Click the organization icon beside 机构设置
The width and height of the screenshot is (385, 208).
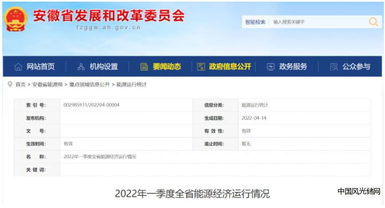pos(81,67)
